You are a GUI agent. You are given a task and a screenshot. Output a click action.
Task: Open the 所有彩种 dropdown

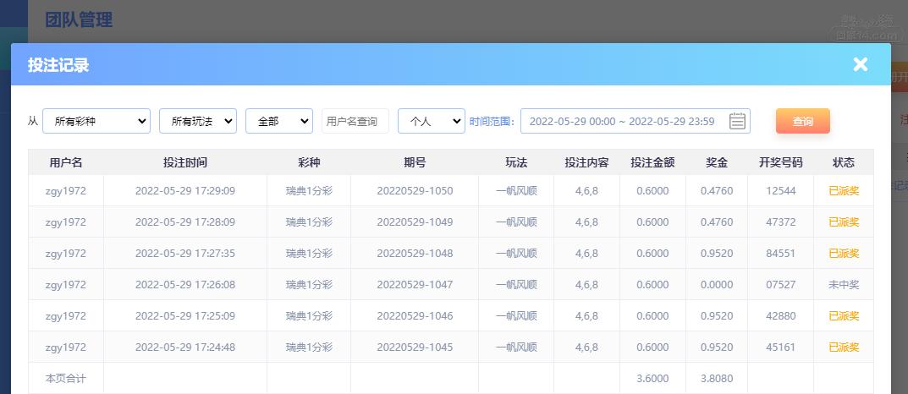coord(96,121)
